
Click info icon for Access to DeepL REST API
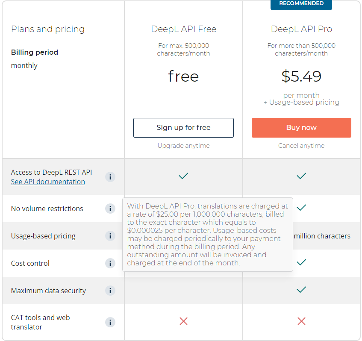110,177
